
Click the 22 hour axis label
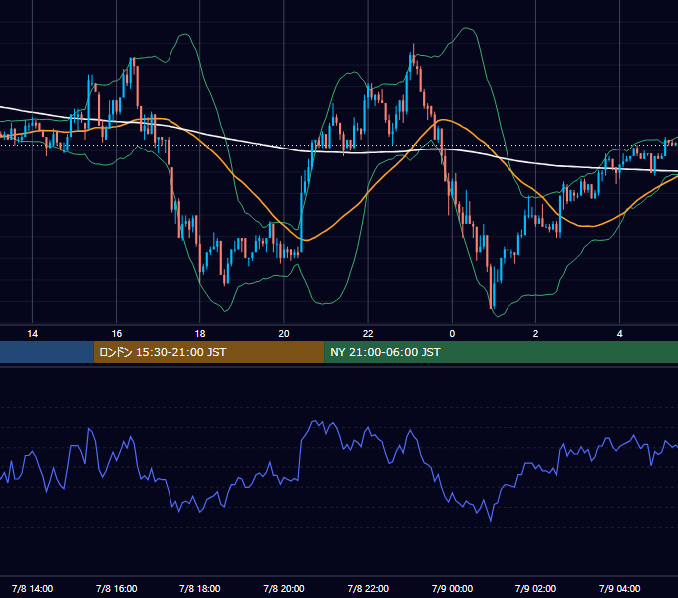[368, 334]
